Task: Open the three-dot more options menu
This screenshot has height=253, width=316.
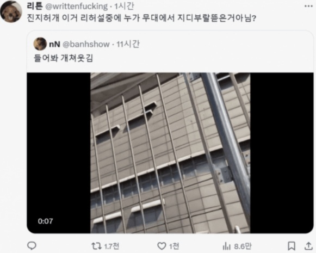Action: [x=308, y=6]
